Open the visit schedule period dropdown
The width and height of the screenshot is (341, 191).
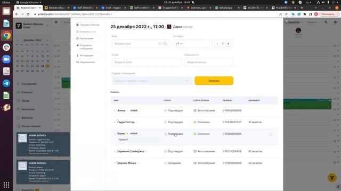pos(151,81)
